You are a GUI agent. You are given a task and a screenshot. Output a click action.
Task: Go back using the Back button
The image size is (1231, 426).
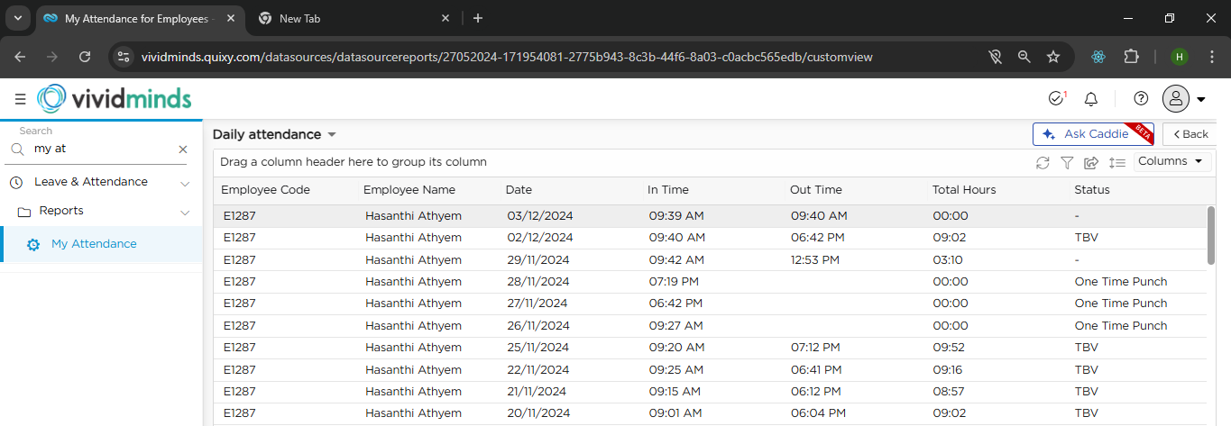(1190, 134)
